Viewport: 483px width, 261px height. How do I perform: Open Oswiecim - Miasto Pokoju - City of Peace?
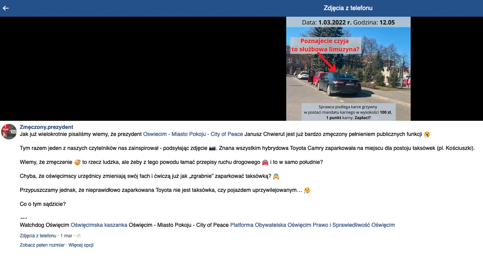[x=193, y=134]
